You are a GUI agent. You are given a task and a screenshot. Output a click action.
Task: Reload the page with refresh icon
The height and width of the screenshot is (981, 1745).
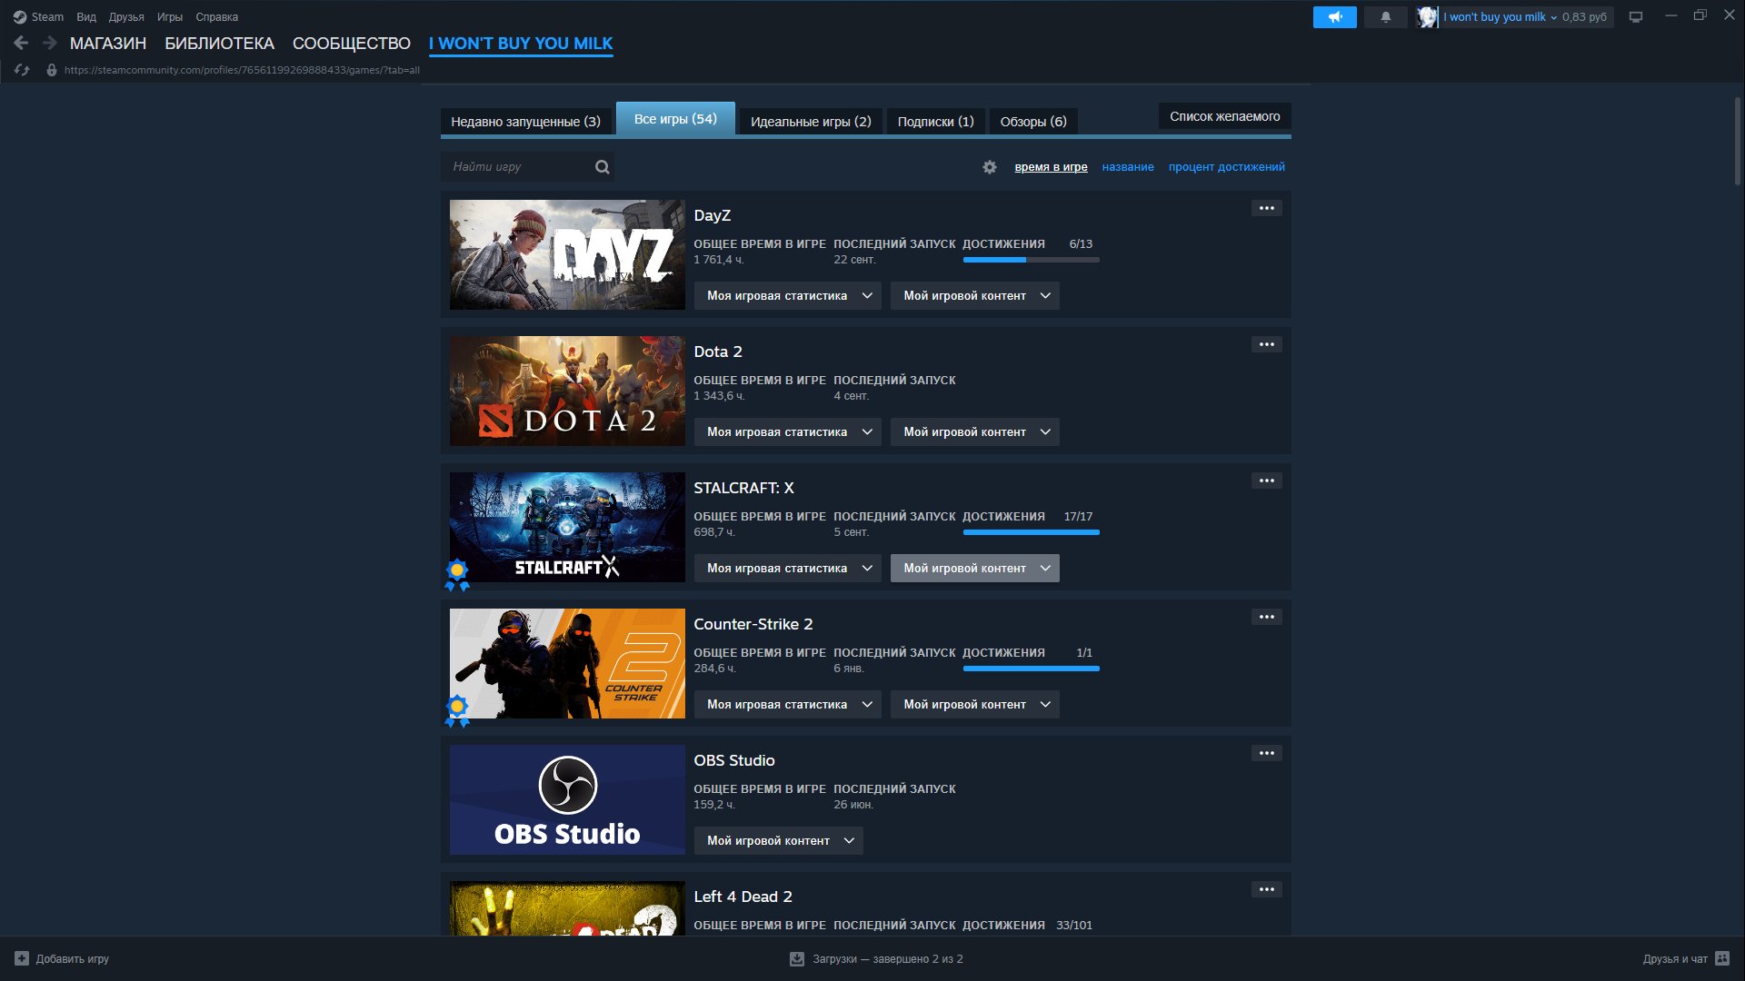point(22,70)
